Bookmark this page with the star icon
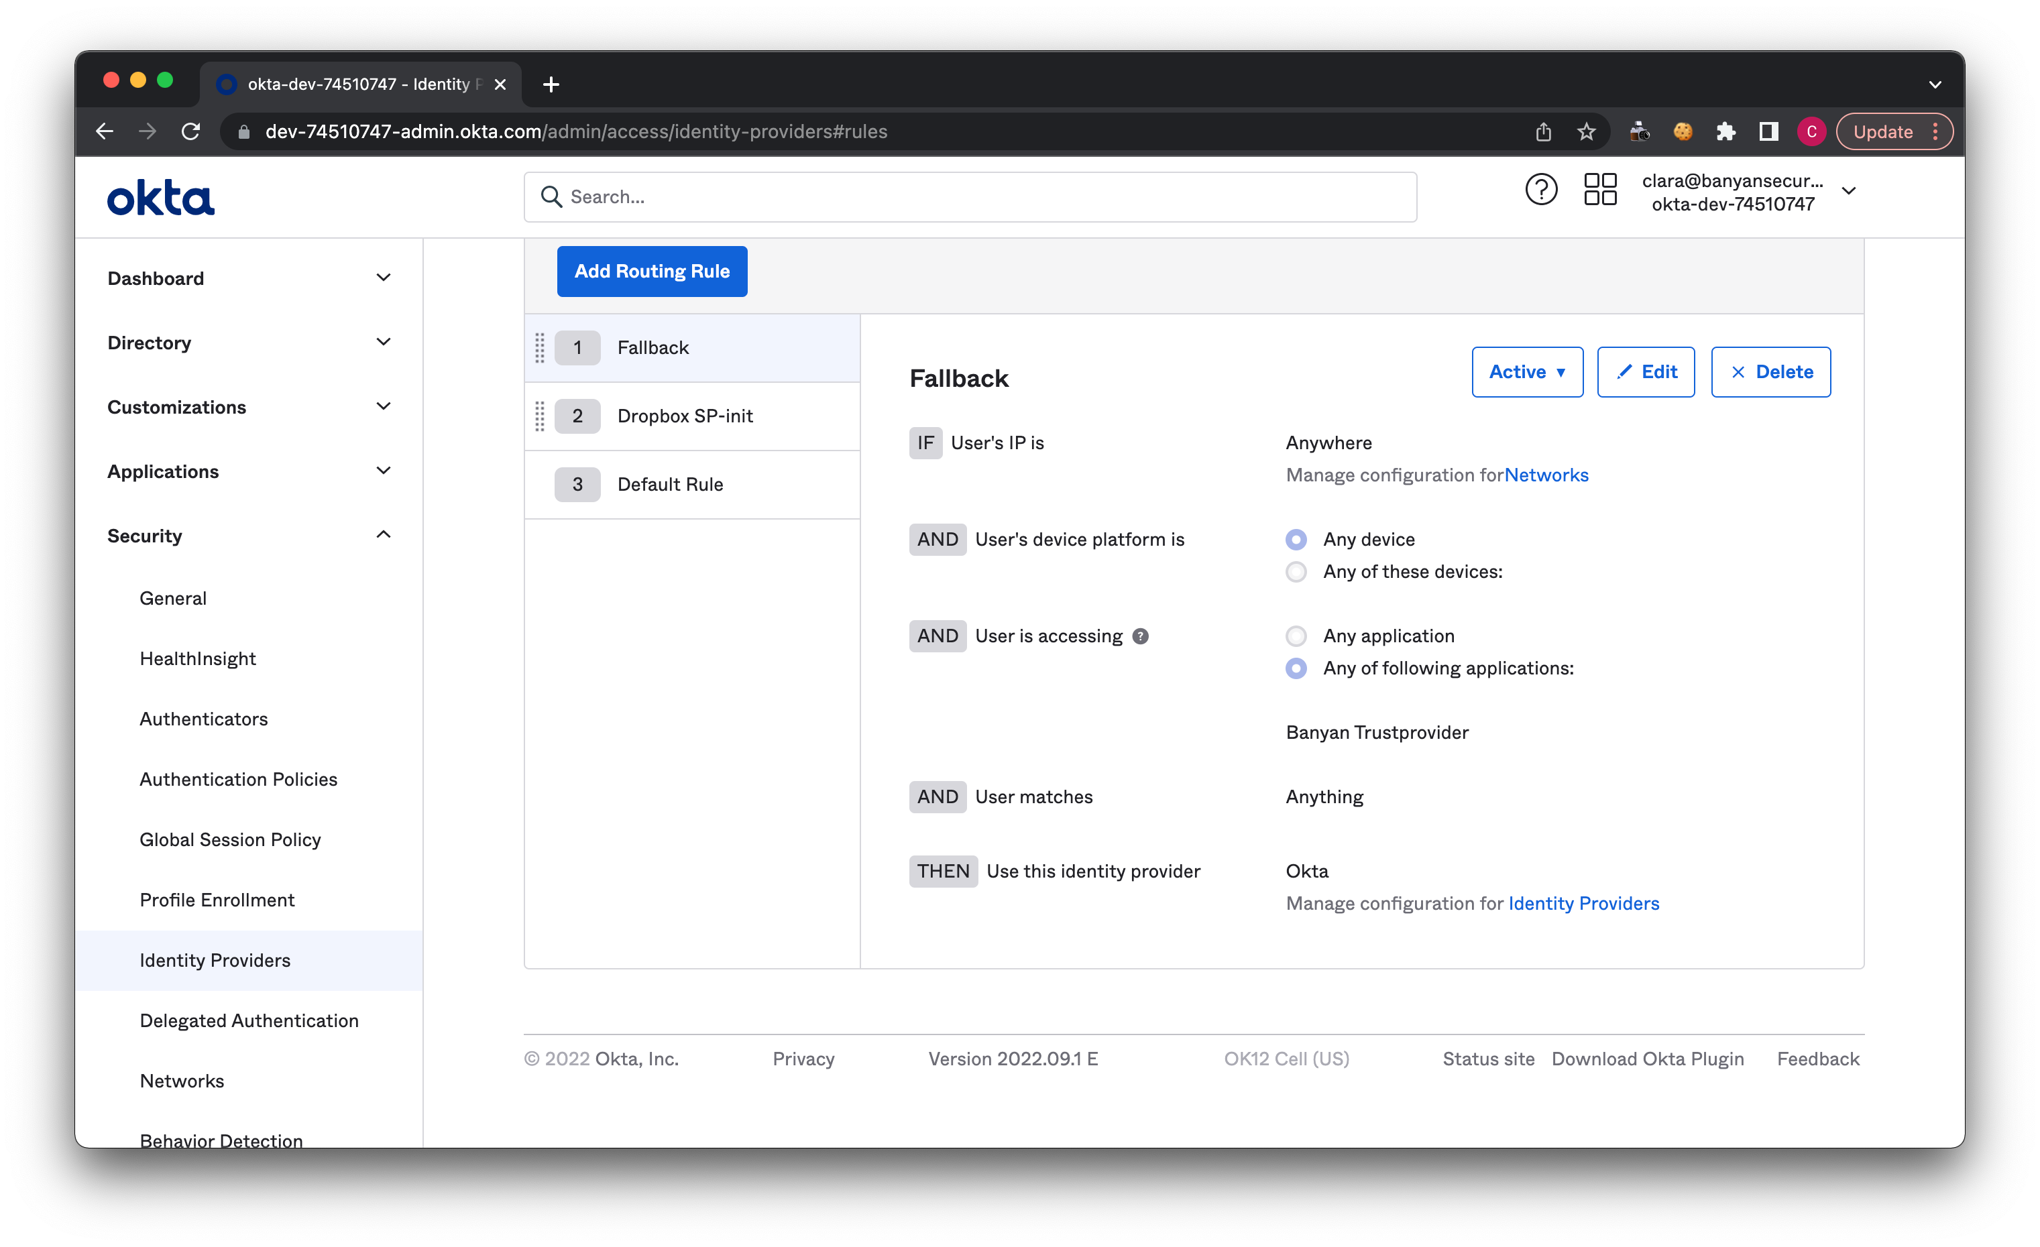 click(x=1586, y=131)
